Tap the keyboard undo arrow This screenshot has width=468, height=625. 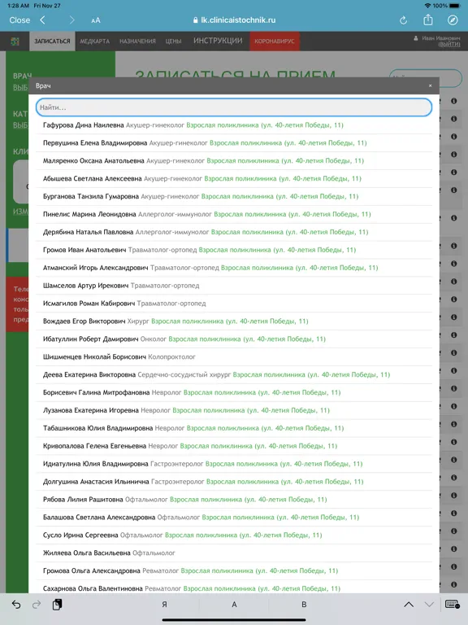[16, 605]
